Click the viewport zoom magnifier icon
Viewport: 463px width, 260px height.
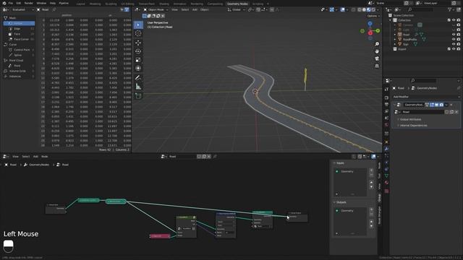[377, 44]
